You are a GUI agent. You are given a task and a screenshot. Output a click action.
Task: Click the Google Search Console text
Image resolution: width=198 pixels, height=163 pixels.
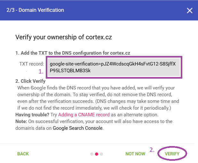tap(78, 128)
